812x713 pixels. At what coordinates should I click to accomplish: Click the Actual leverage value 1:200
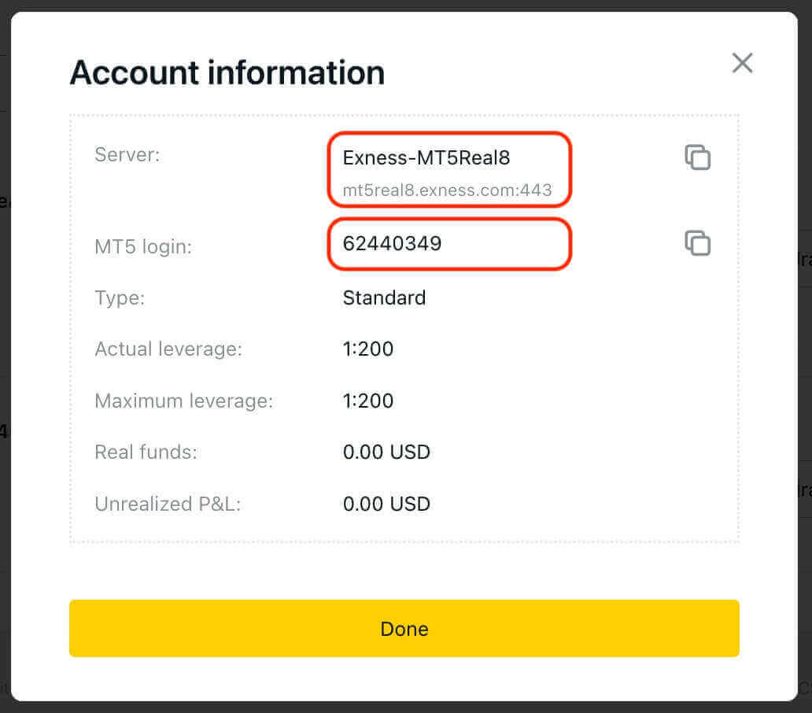pos(368,349)
